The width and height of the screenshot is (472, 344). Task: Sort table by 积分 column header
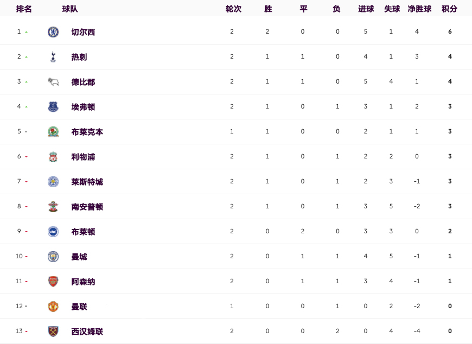[x=449, y=9]
